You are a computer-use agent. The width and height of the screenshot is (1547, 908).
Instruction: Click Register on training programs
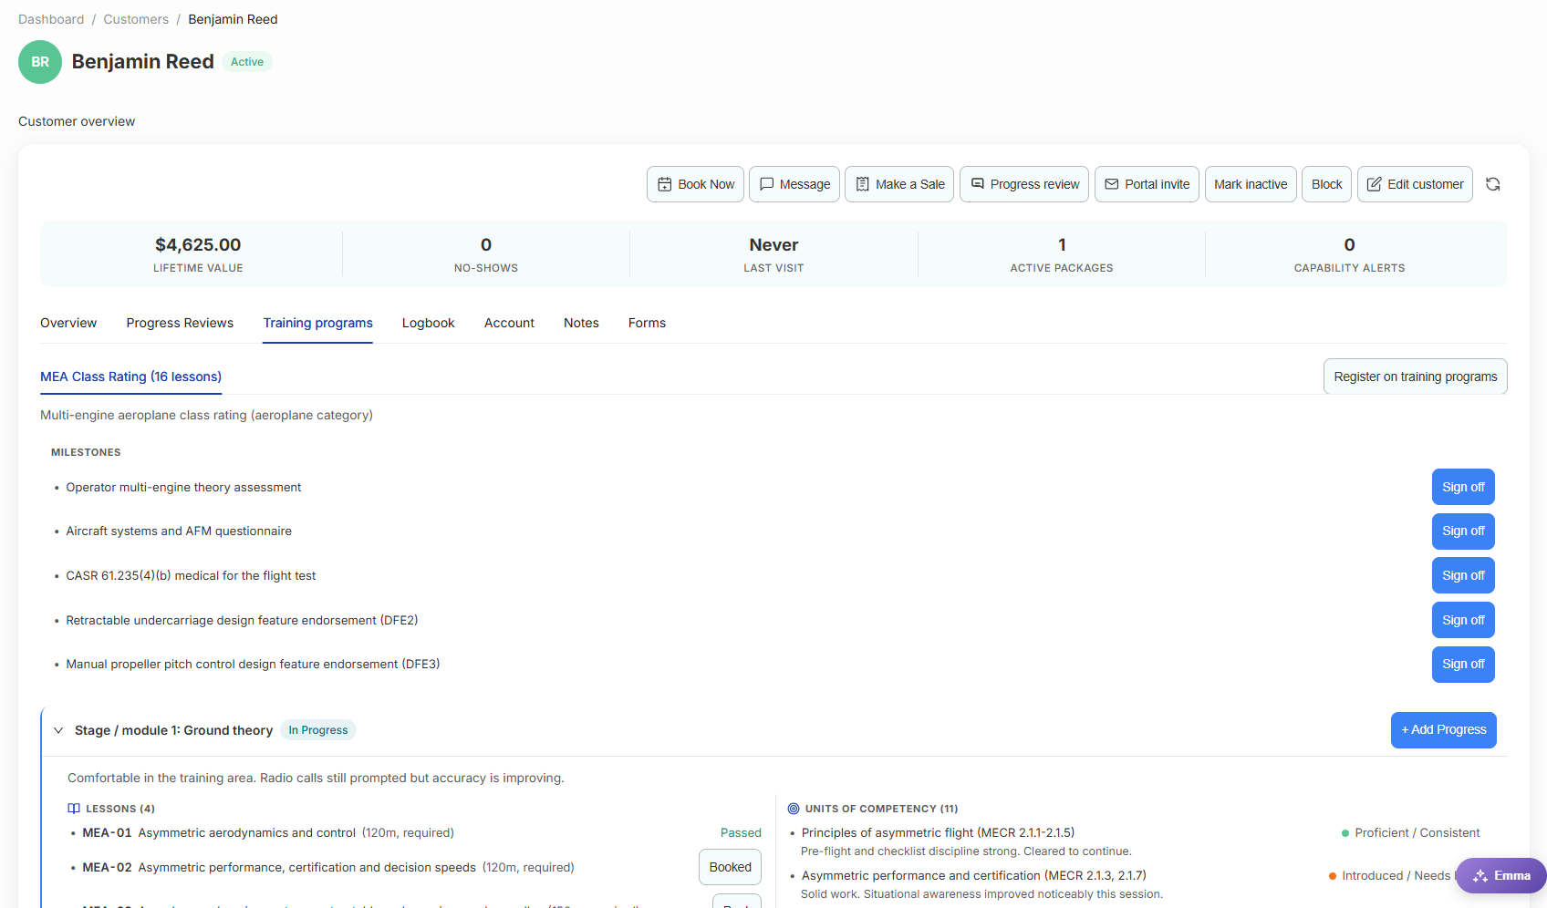point(1415,377)
